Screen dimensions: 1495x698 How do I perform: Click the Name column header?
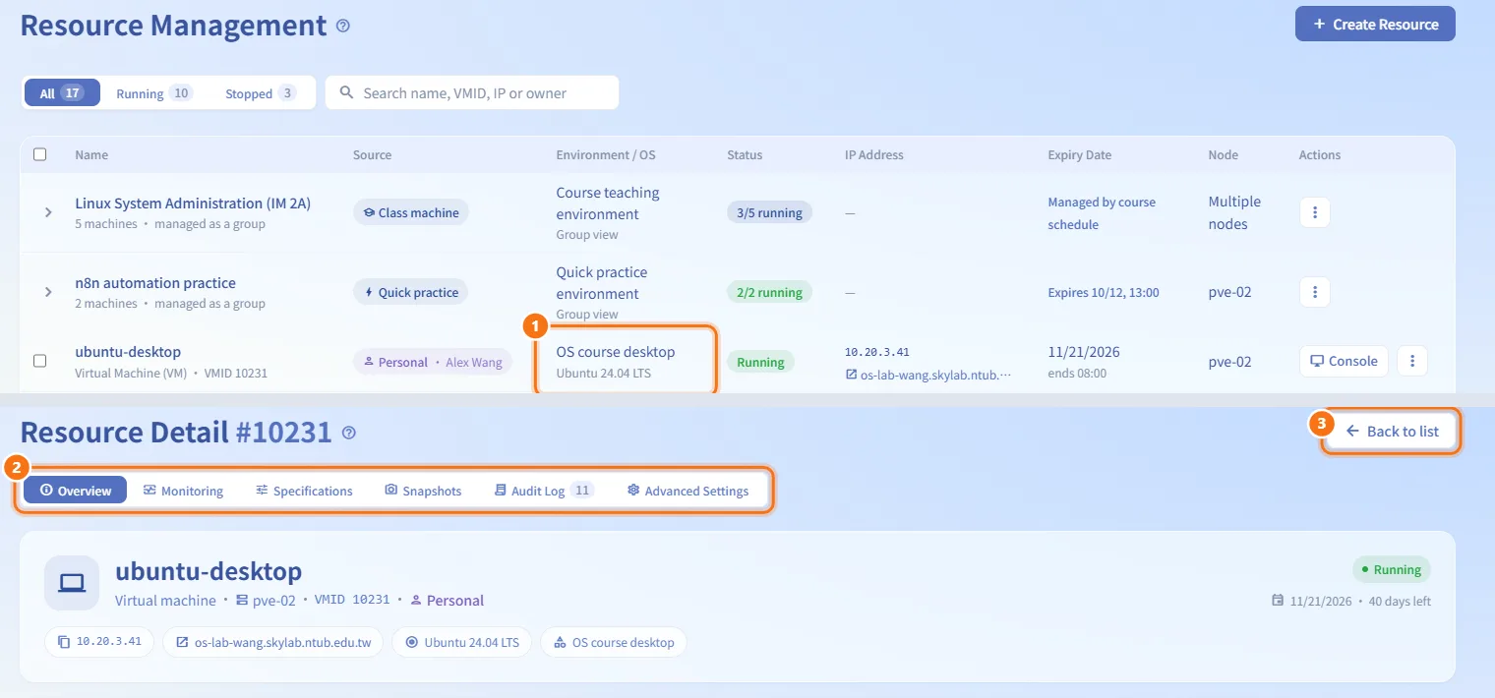[91, 154]
